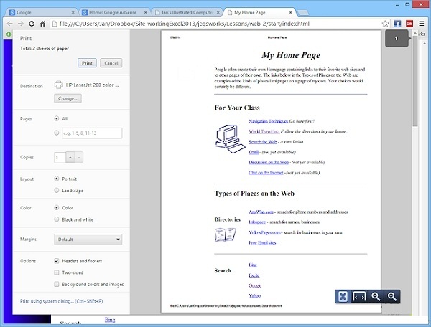This screenshot has height=327, width=431.
Task: Click the Facebook extension icon
Action: click(397, 23)
